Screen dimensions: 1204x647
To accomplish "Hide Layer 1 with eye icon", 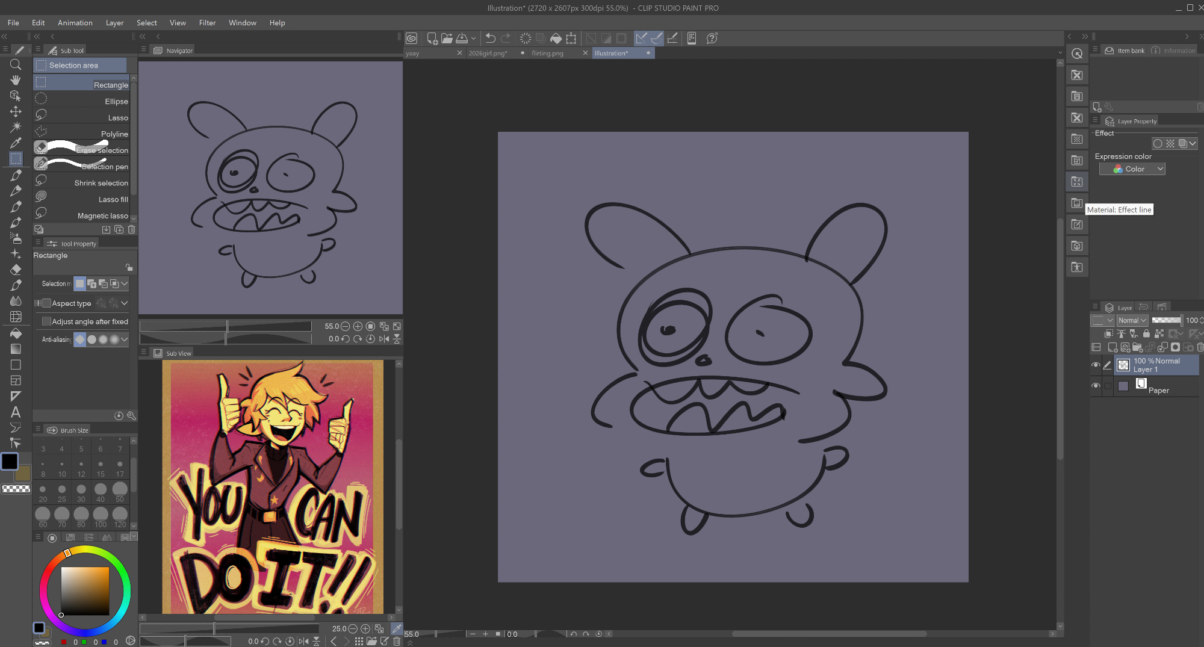I will coord(1096,365).
